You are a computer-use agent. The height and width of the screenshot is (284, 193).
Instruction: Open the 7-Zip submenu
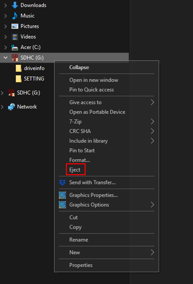pyautogui.click(x=106, y=121)
